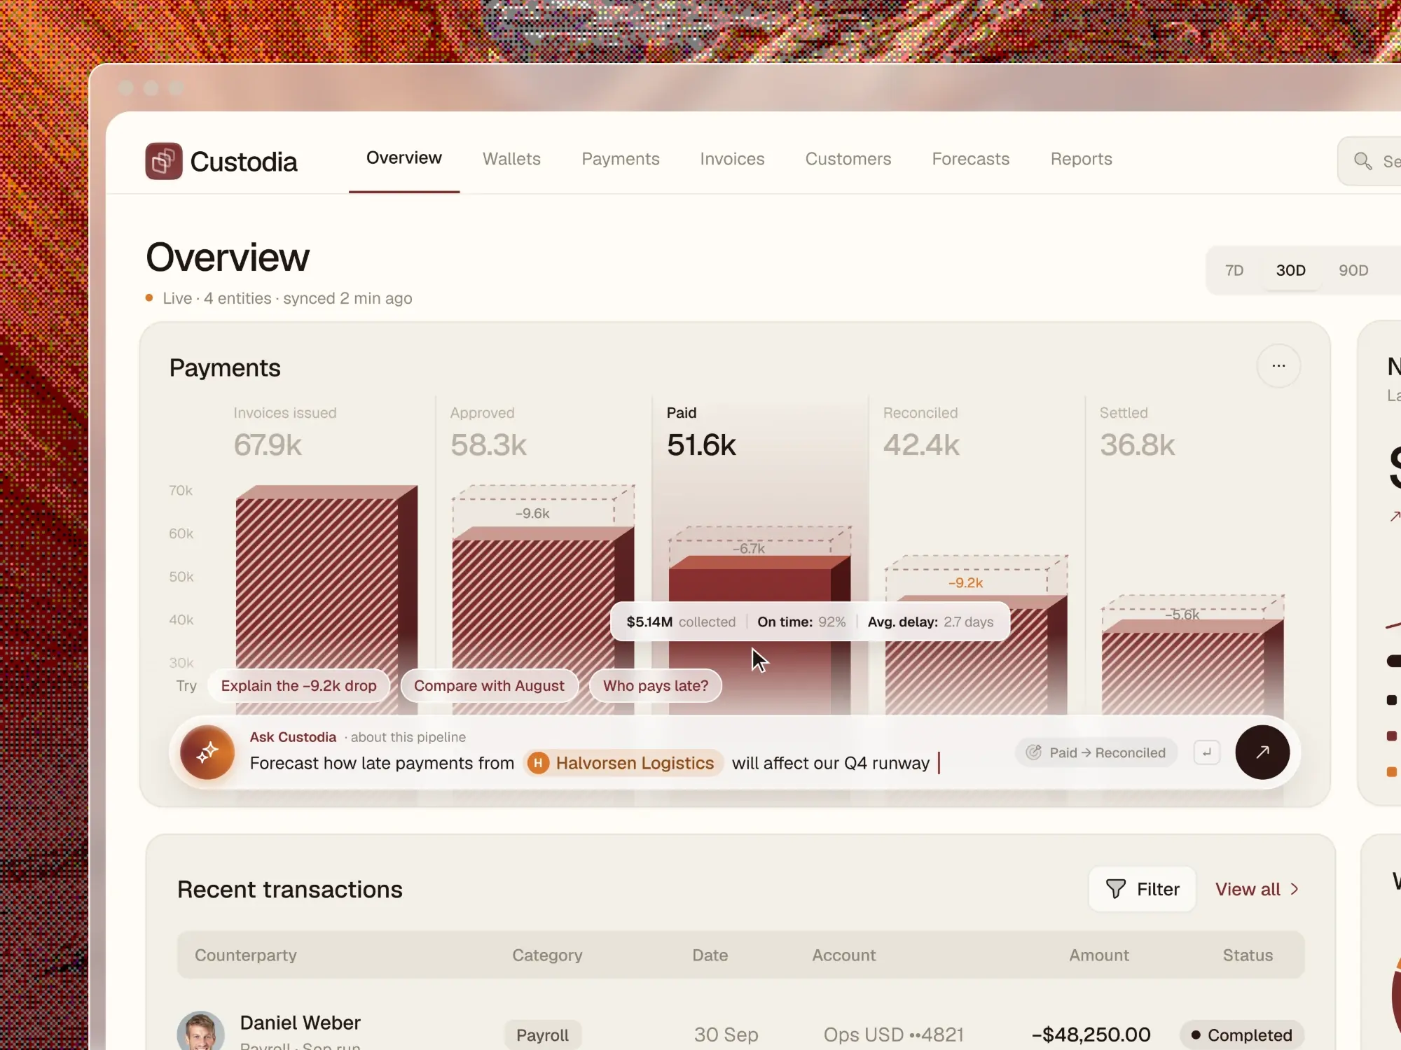This screenshot has height=1050, width=1401.
Task: Select the 90D time range
Action: [x=1353, y=270]
